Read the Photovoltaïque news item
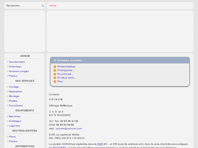Image resolution: width=198 pixels, height=148 pixels. [x=66, y=67]
